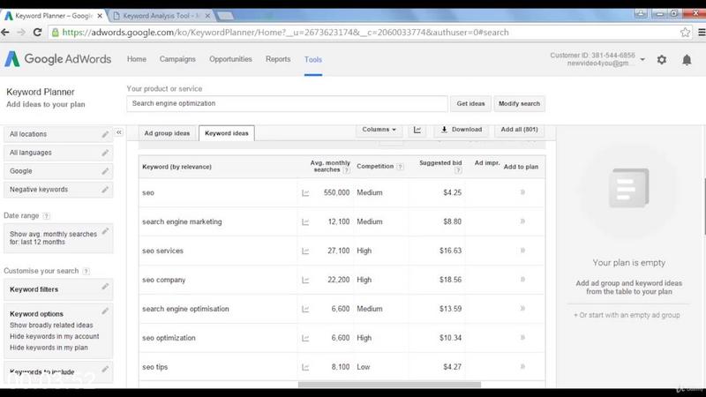The height and width of the screenshot is (397, 706).
Task: Show trend chart for search engine optimisation
Action: pyautogui.click(x=305, y=309)
